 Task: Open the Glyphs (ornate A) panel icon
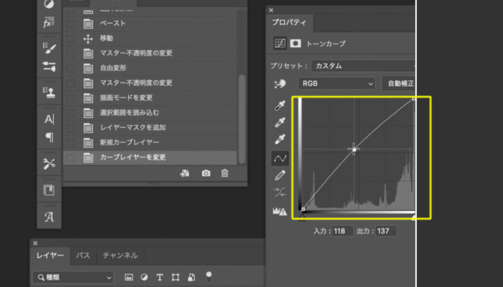pyautogui.click(x=49, y=217)
